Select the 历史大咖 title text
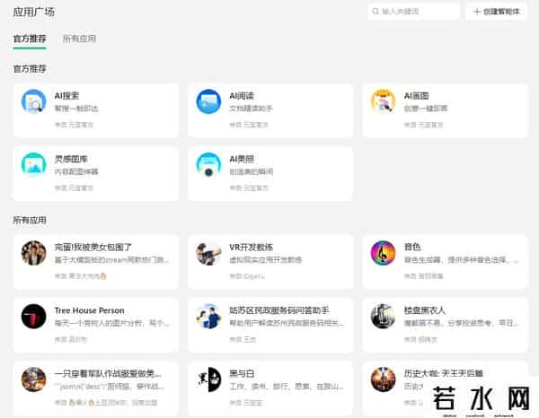The width and height of the screenshot is (539, 418). 444,374
